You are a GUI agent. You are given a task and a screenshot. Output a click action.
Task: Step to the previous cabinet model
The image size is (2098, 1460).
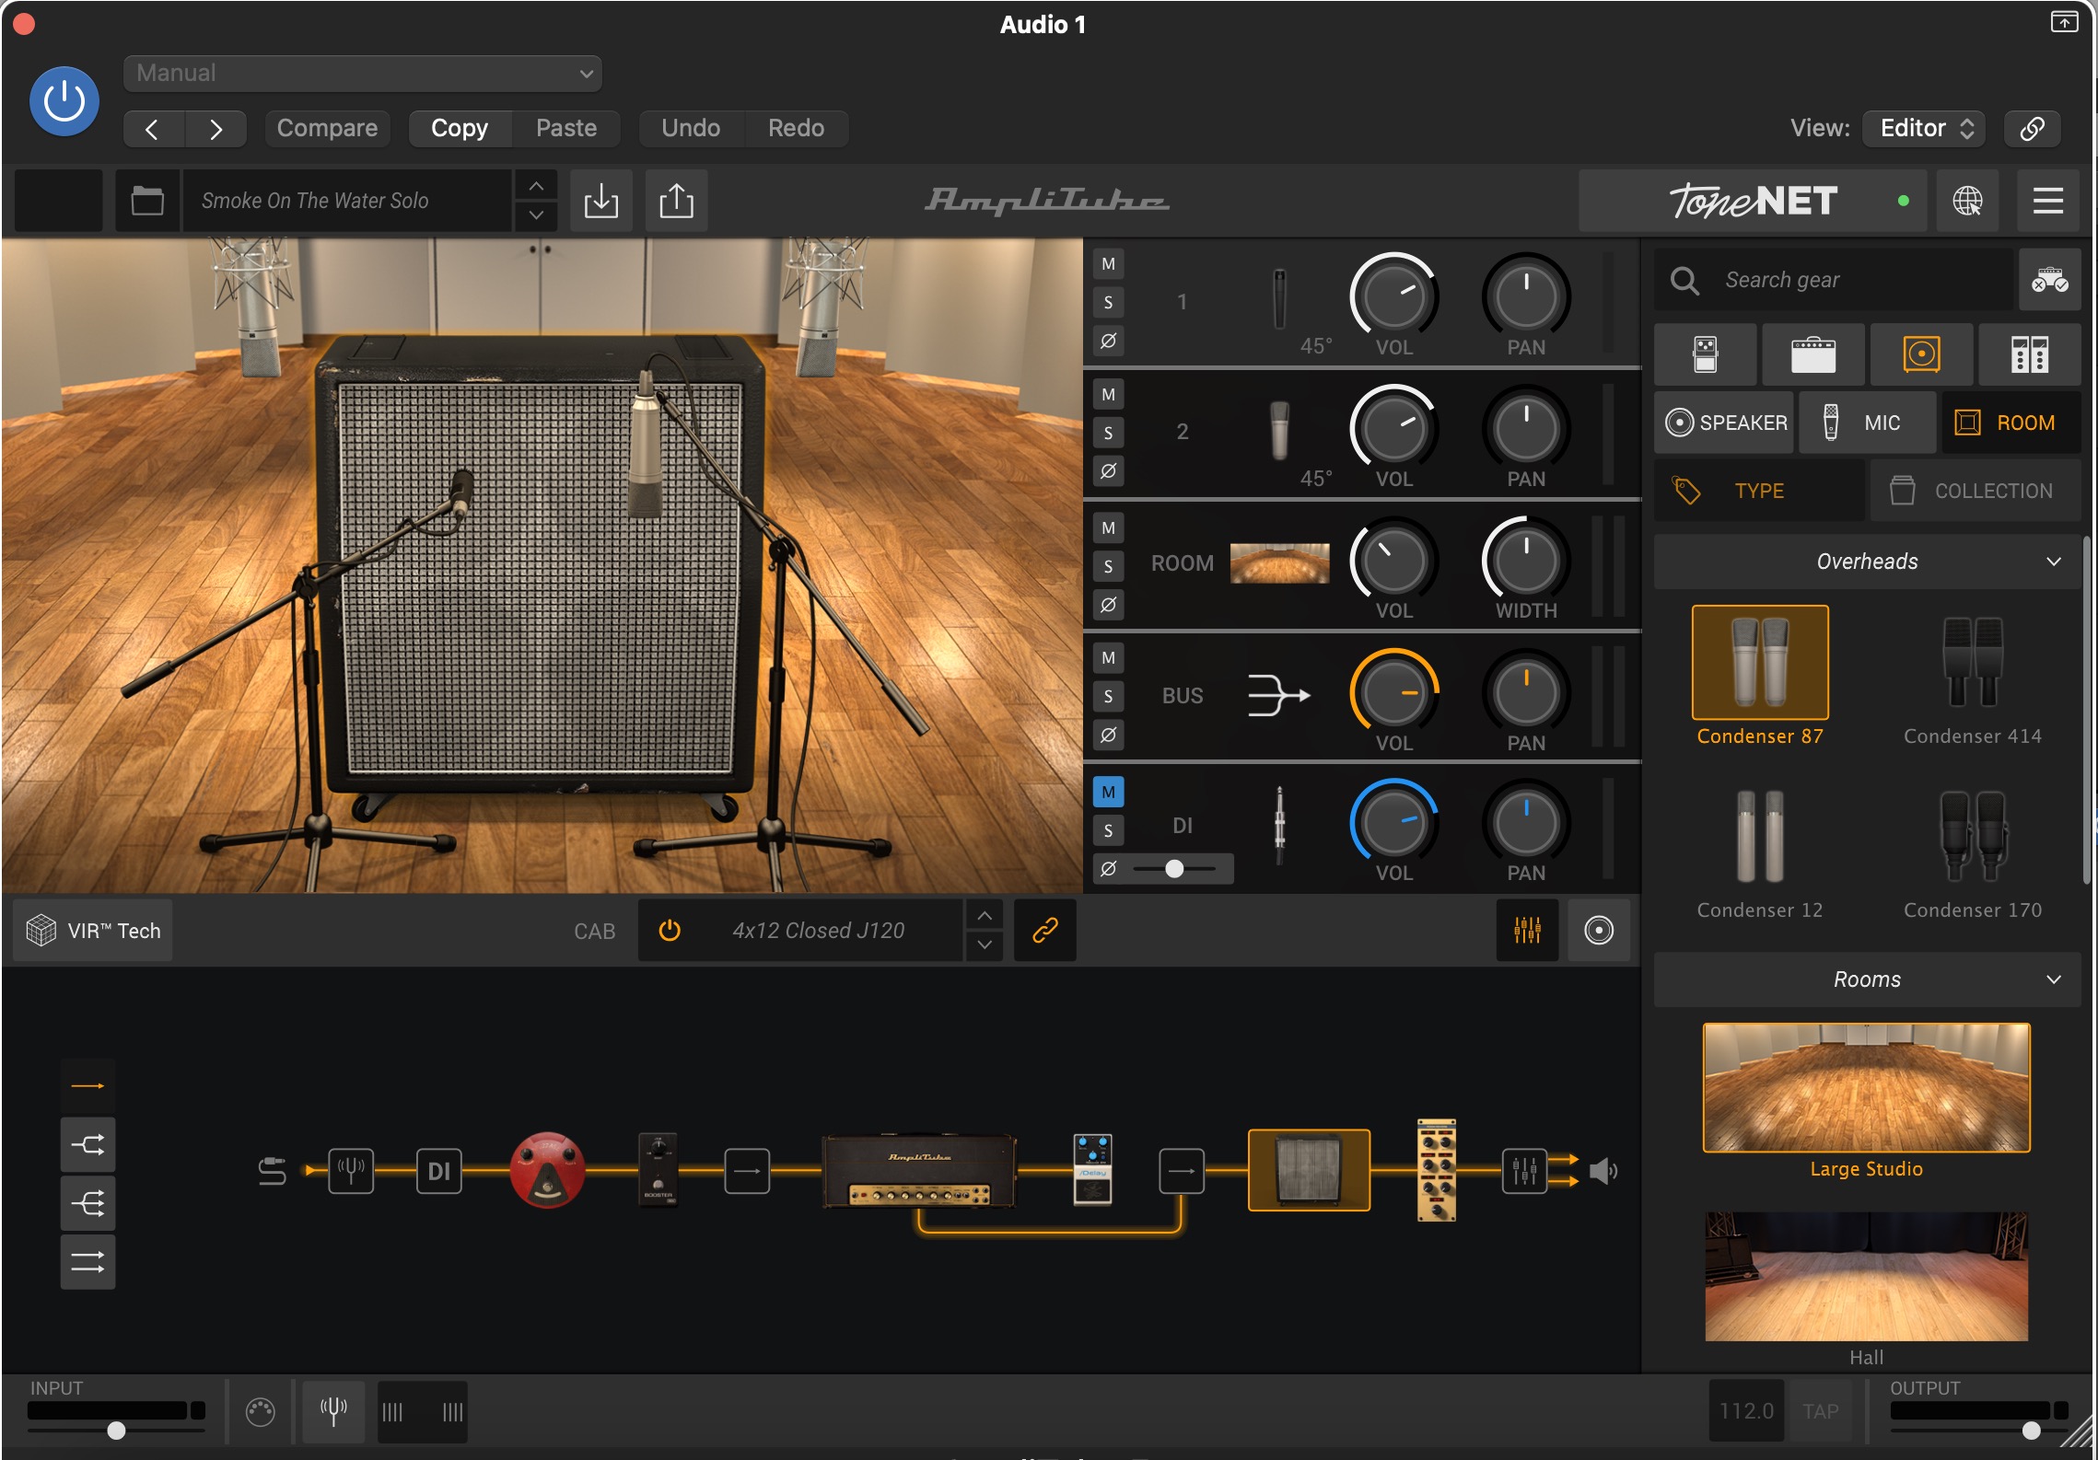[x=985, y=916]
